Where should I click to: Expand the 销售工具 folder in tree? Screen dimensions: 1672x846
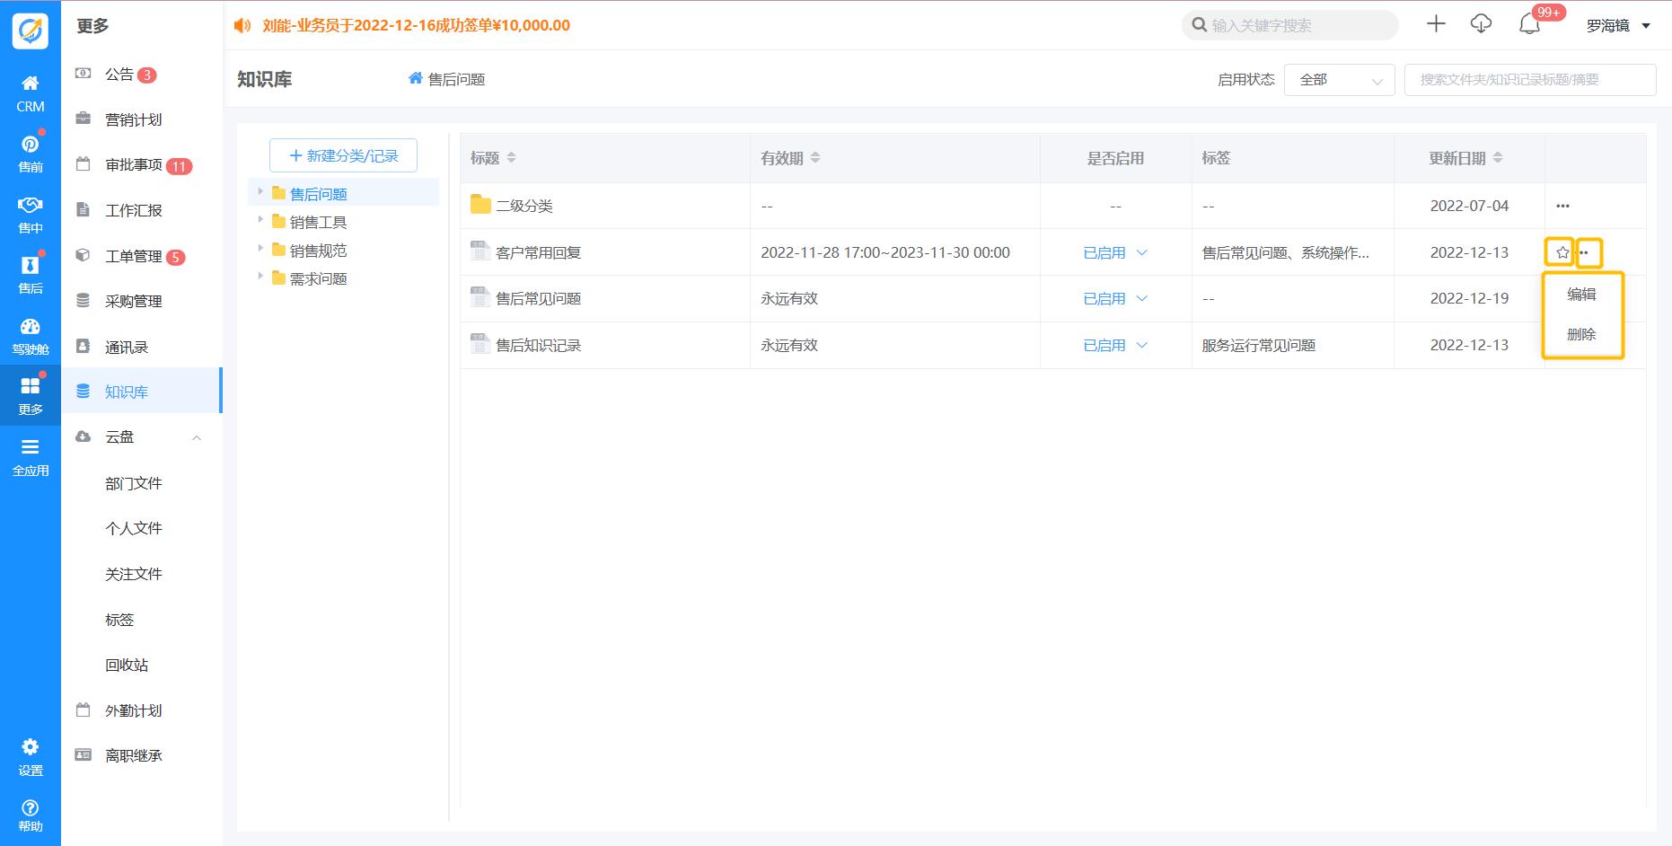pyautogui.click(x=260, y=221)
